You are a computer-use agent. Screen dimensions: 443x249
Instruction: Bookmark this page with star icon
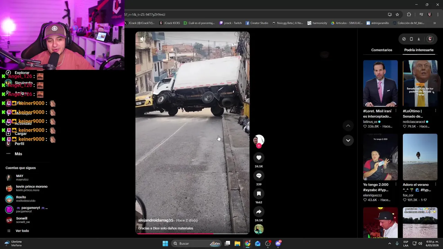397,15
